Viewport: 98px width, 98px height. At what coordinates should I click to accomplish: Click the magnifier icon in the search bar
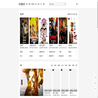pos(65,4)
